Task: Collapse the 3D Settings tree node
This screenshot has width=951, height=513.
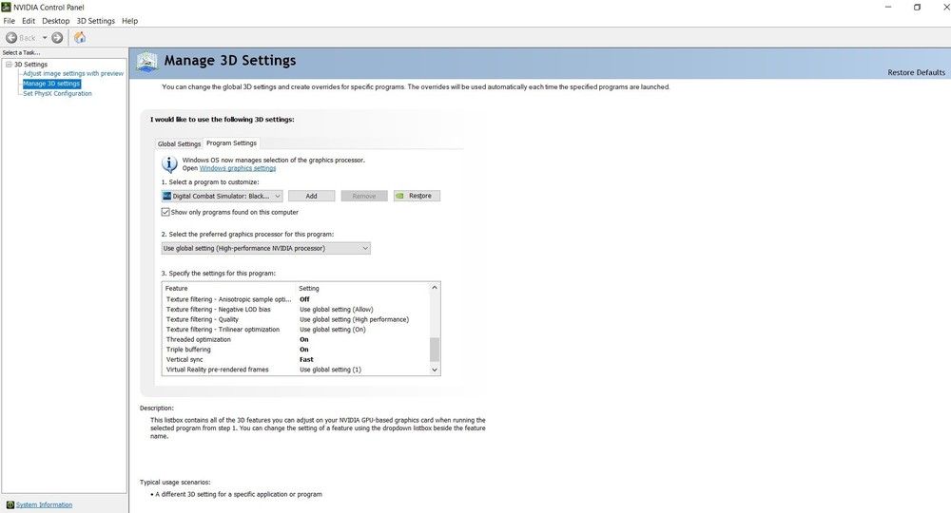Action: [9, 65]
